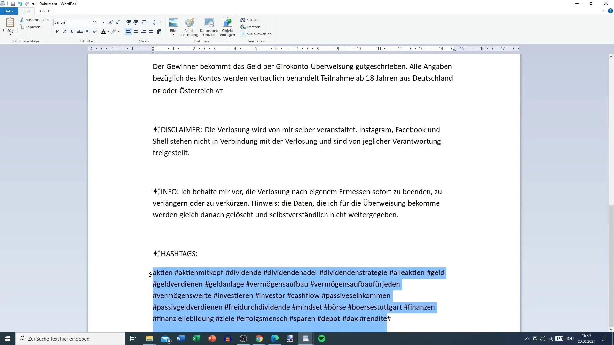
Task: Open Suchen to find text
Action: tap(250, 20)
